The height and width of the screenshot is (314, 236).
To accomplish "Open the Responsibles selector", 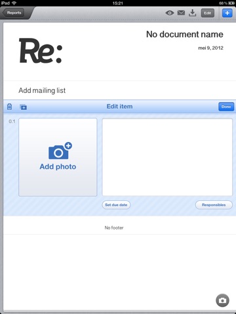I will [214, 205].
